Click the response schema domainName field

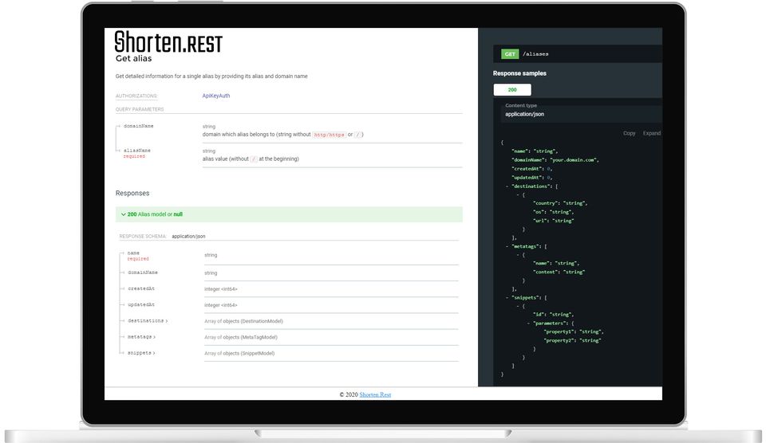tap(143, 272)
